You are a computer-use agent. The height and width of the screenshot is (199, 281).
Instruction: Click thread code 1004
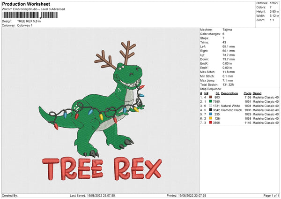pos(248,106)
